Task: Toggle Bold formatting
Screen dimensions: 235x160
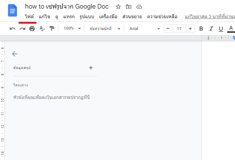Action: 201,29
